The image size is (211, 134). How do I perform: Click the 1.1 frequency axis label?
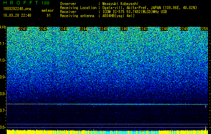[x=3, y=44]
